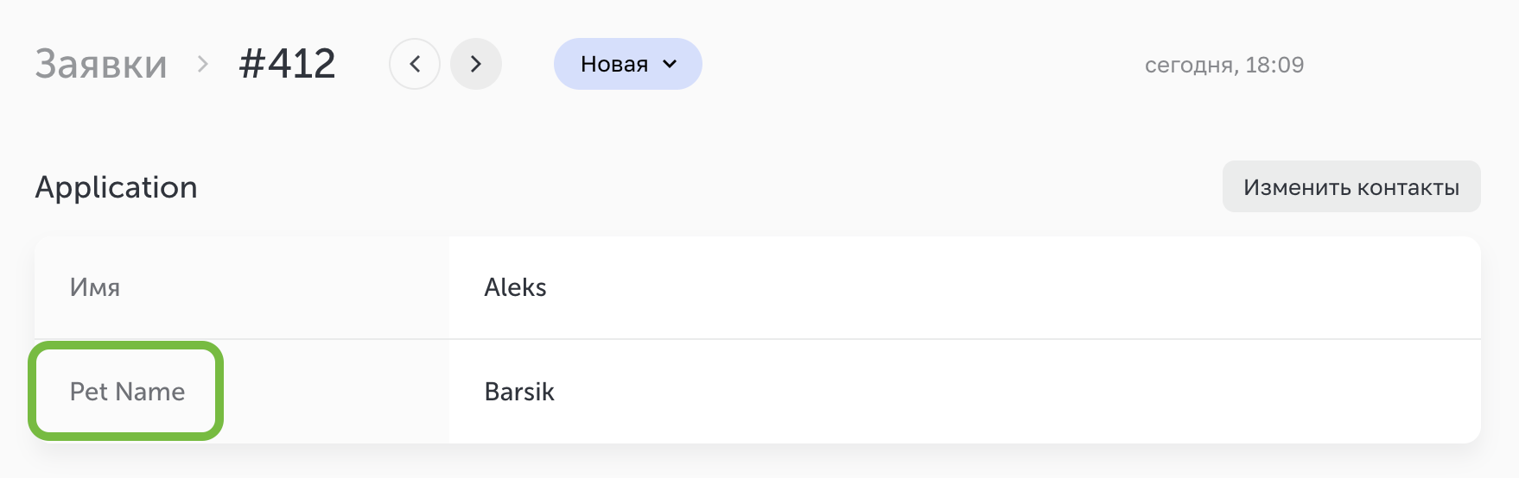Click empty space right of Aleks in row
This screenshot has height=478, width=1519.
(950, 287)
